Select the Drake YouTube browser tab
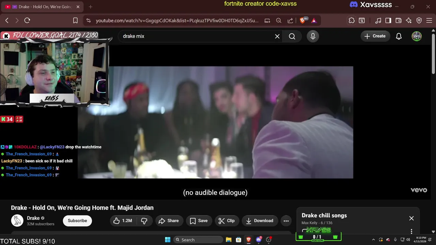Viewport: 436px width, 245px height. pyautogui.click(x=43, y=7)
